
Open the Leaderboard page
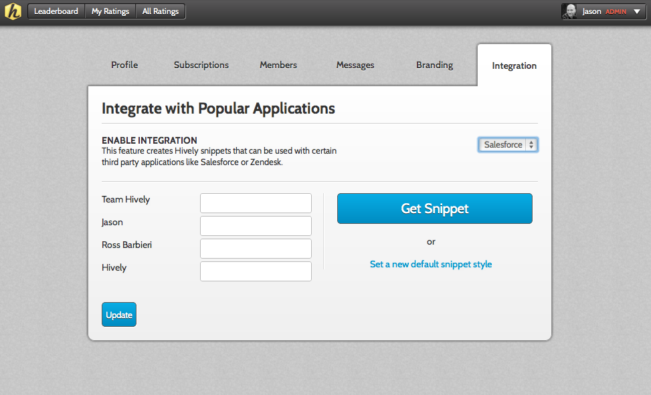[56, 11]
